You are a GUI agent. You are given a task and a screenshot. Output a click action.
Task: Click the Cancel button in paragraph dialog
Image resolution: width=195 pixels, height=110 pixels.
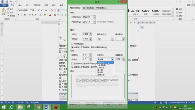(x=120, y=105)
